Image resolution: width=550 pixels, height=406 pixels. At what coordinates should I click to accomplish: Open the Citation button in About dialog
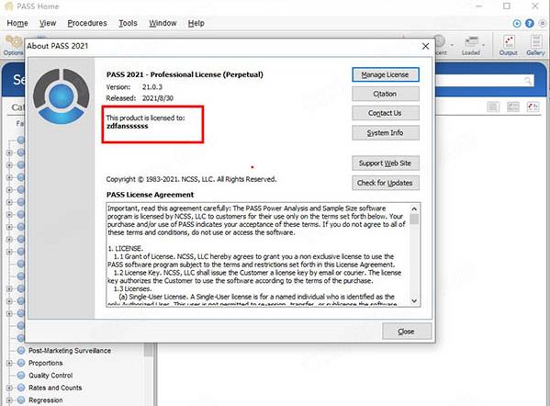point(385,94)
